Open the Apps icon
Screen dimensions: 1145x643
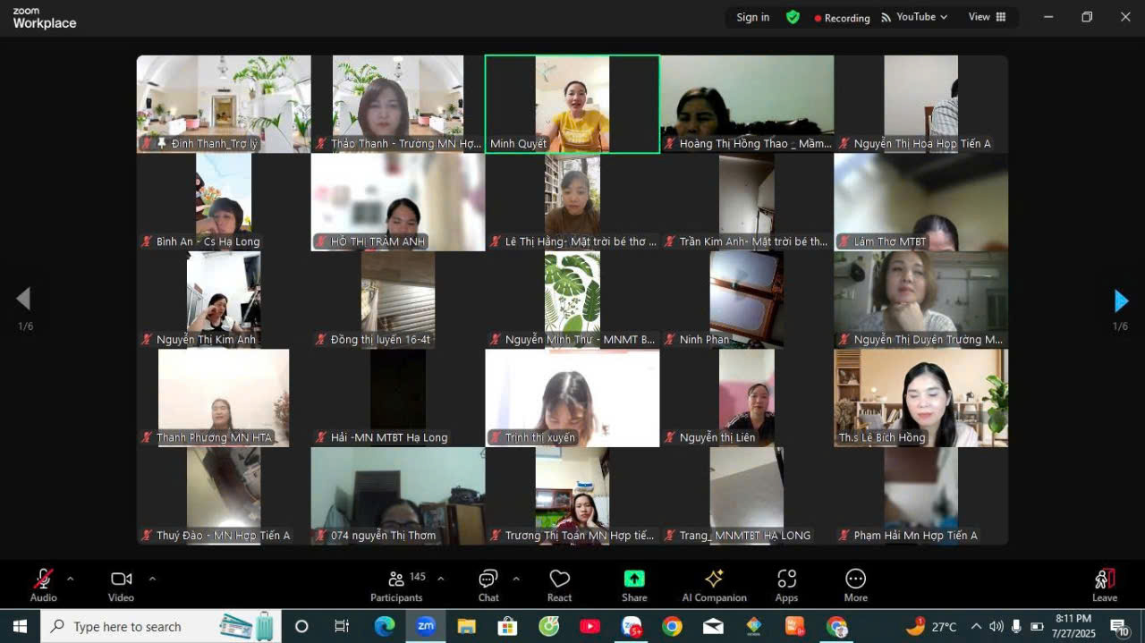point(786,585)
